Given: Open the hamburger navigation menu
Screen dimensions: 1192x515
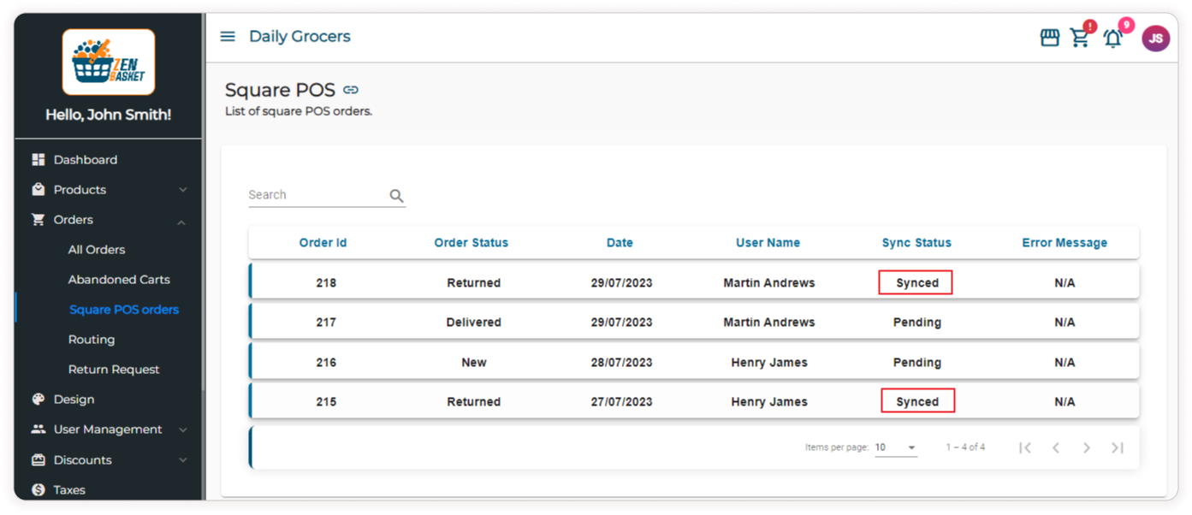Looking at the screenshot, I should point(227,36).
